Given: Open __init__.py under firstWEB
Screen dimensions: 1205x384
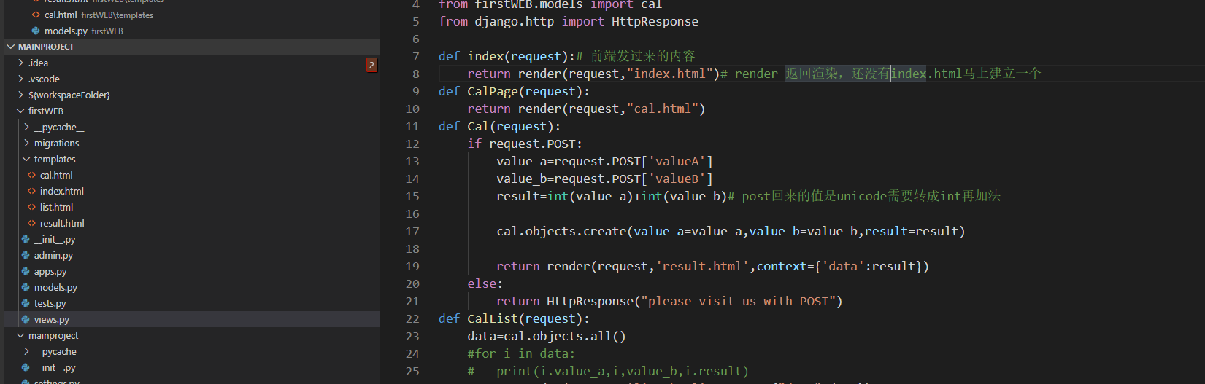Looking at the screenshot, I should click(191, 240).
